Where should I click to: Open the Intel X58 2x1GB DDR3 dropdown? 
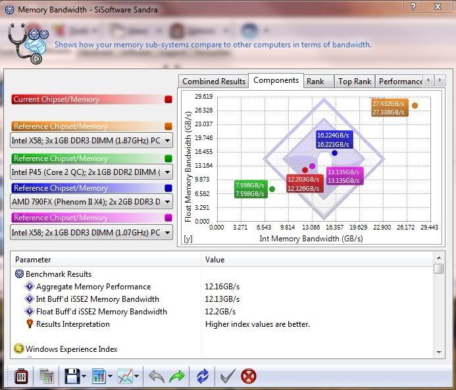pyautogui.click(x=91, y=233)
